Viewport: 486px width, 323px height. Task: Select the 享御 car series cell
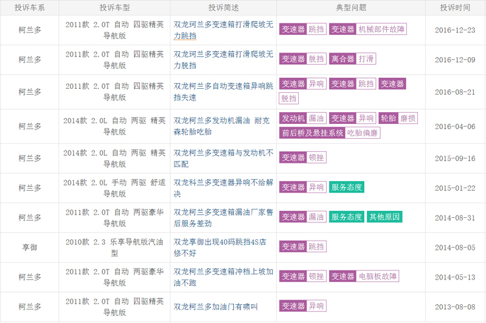pos(30,248)
